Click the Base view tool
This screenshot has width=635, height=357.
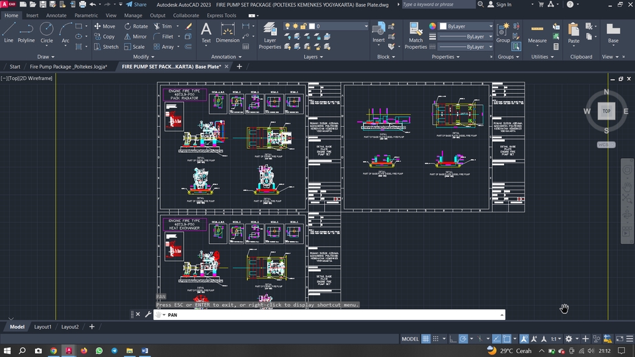click(x=613, y=32)
